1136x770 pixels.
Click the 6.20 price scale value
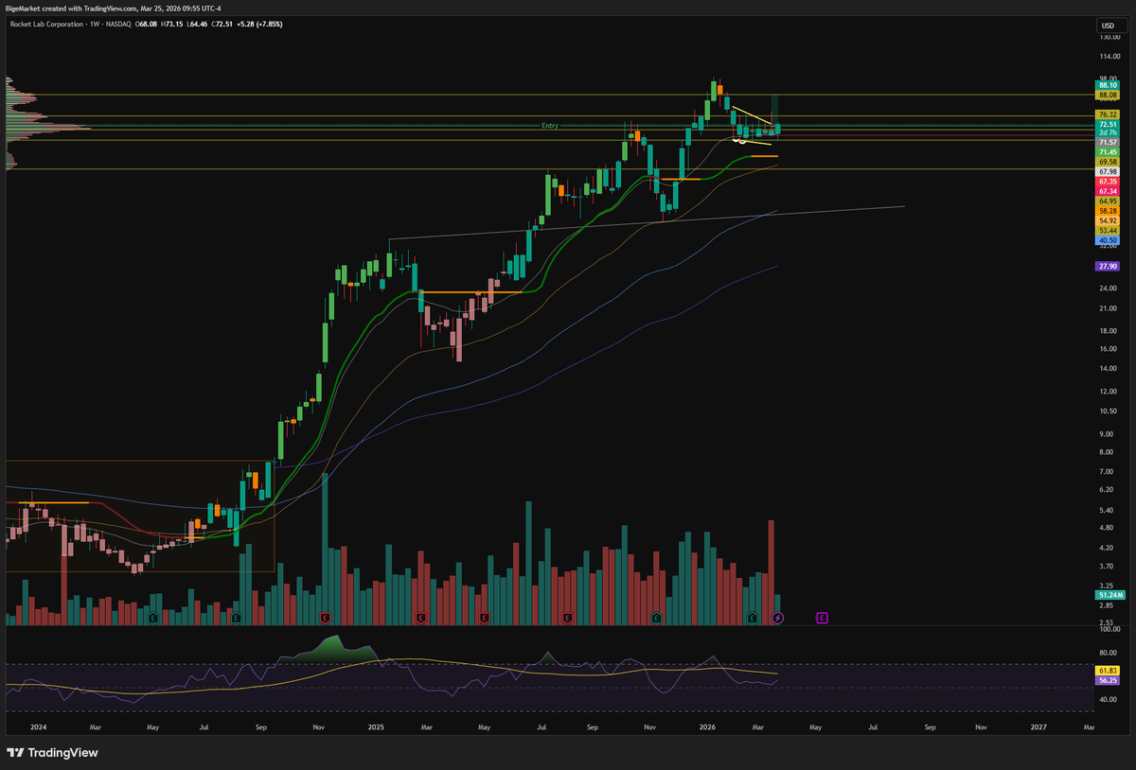point(1106,489)
